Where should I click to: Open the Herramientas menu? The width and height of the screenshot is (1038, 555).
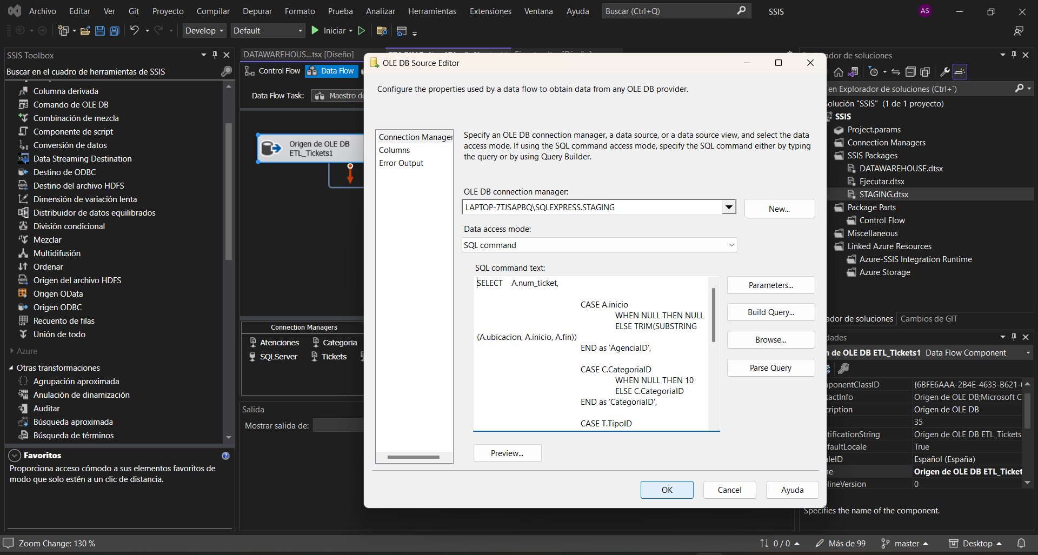(432, 11)
